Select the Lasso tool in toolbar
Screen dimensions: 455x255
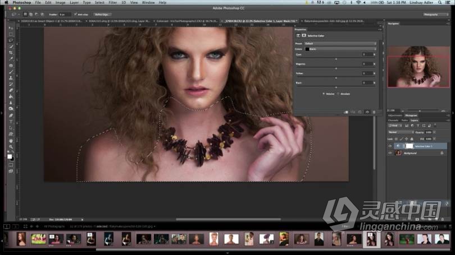11,40
